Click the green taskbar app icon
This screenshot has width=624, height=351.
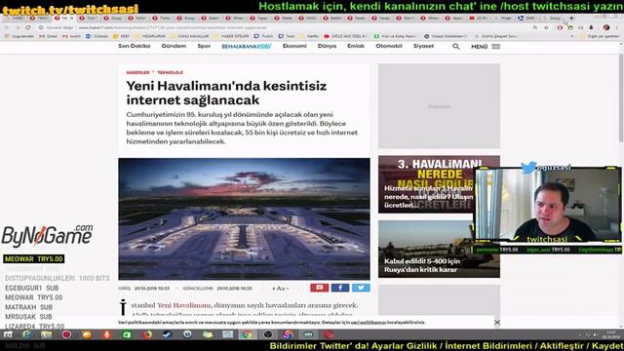pyautogui.click(x=127, y=334)
